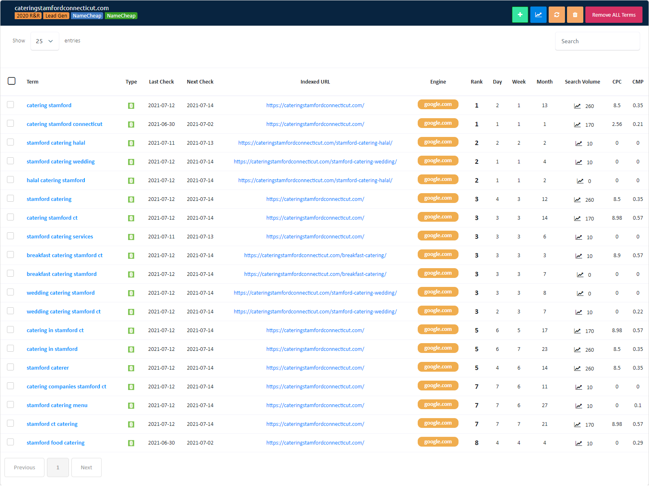Image resolution: width=649 pixels, height=487 pixels.
Task: Open stamford-catering-wedding URL for wedding catering stamford
Action: [x=315, y=293]
